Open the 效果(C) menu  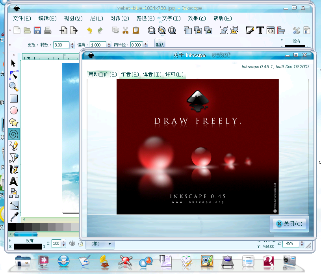(x=197, y=19)
